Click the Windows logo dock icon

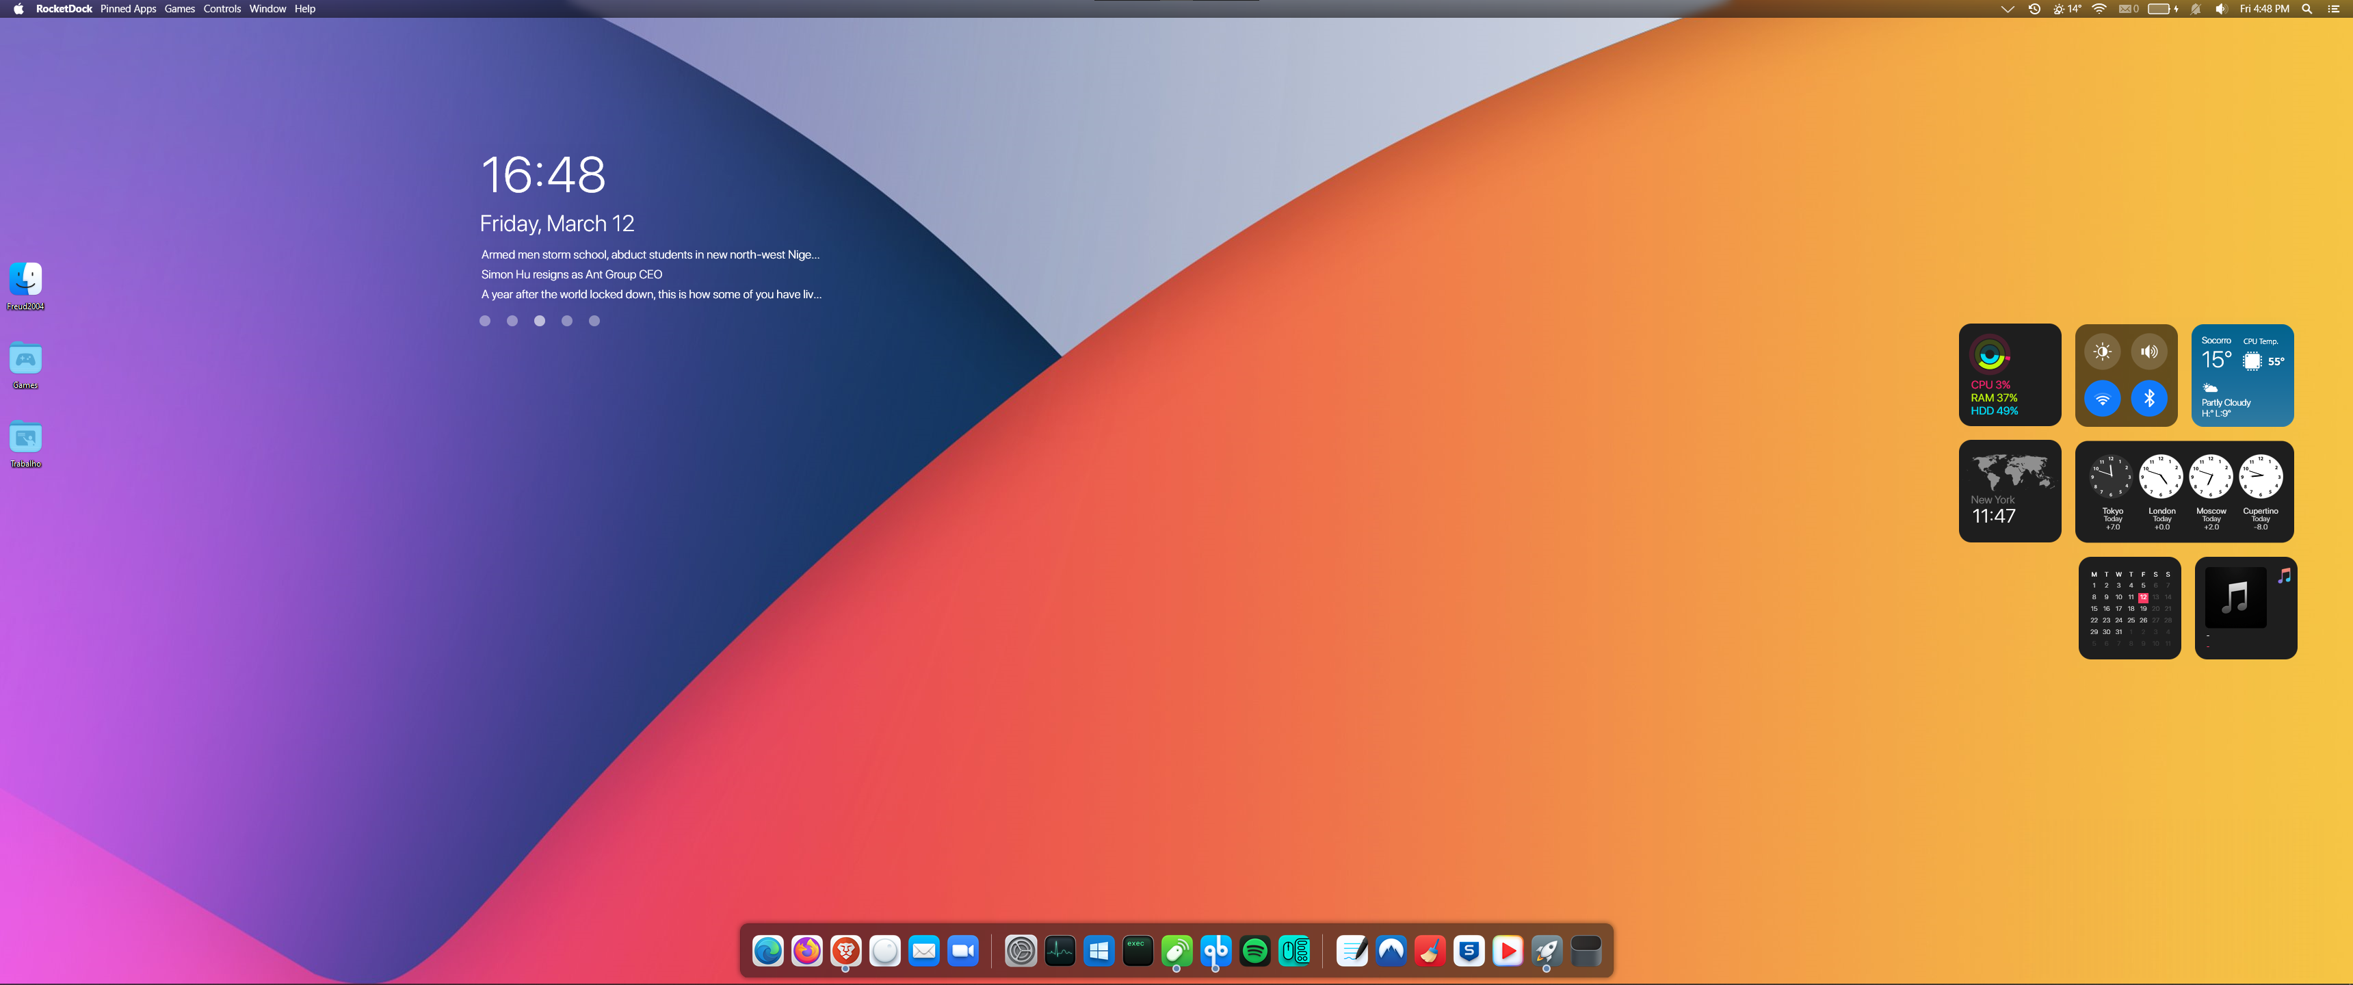(1099, 951)
